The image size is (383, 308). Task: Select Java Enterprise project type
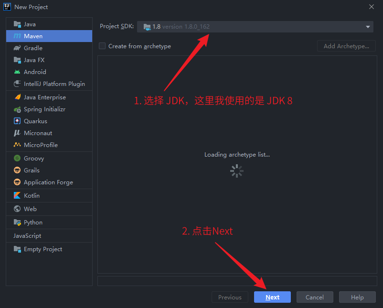pyautogui.click(x=45, y=97)
